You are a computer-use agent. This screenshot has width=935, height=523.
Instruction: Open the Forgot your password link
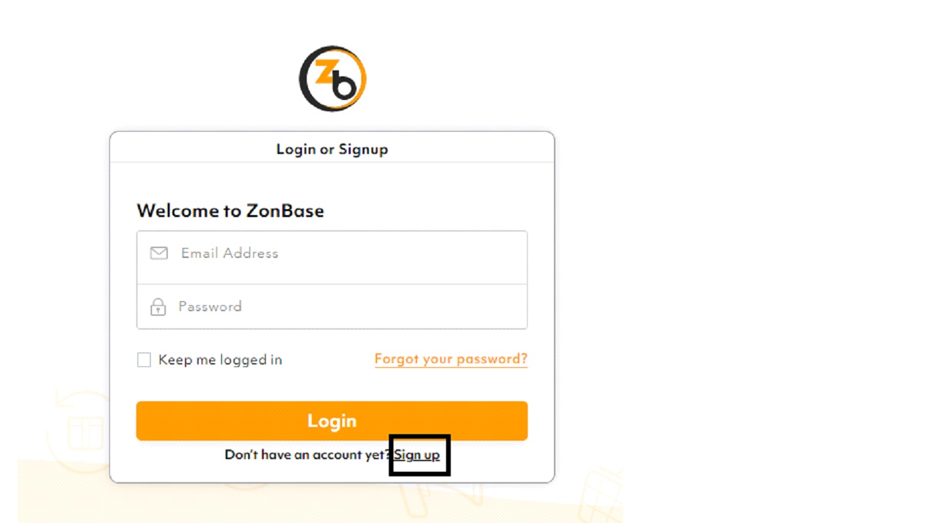click(x=451, y=359)
